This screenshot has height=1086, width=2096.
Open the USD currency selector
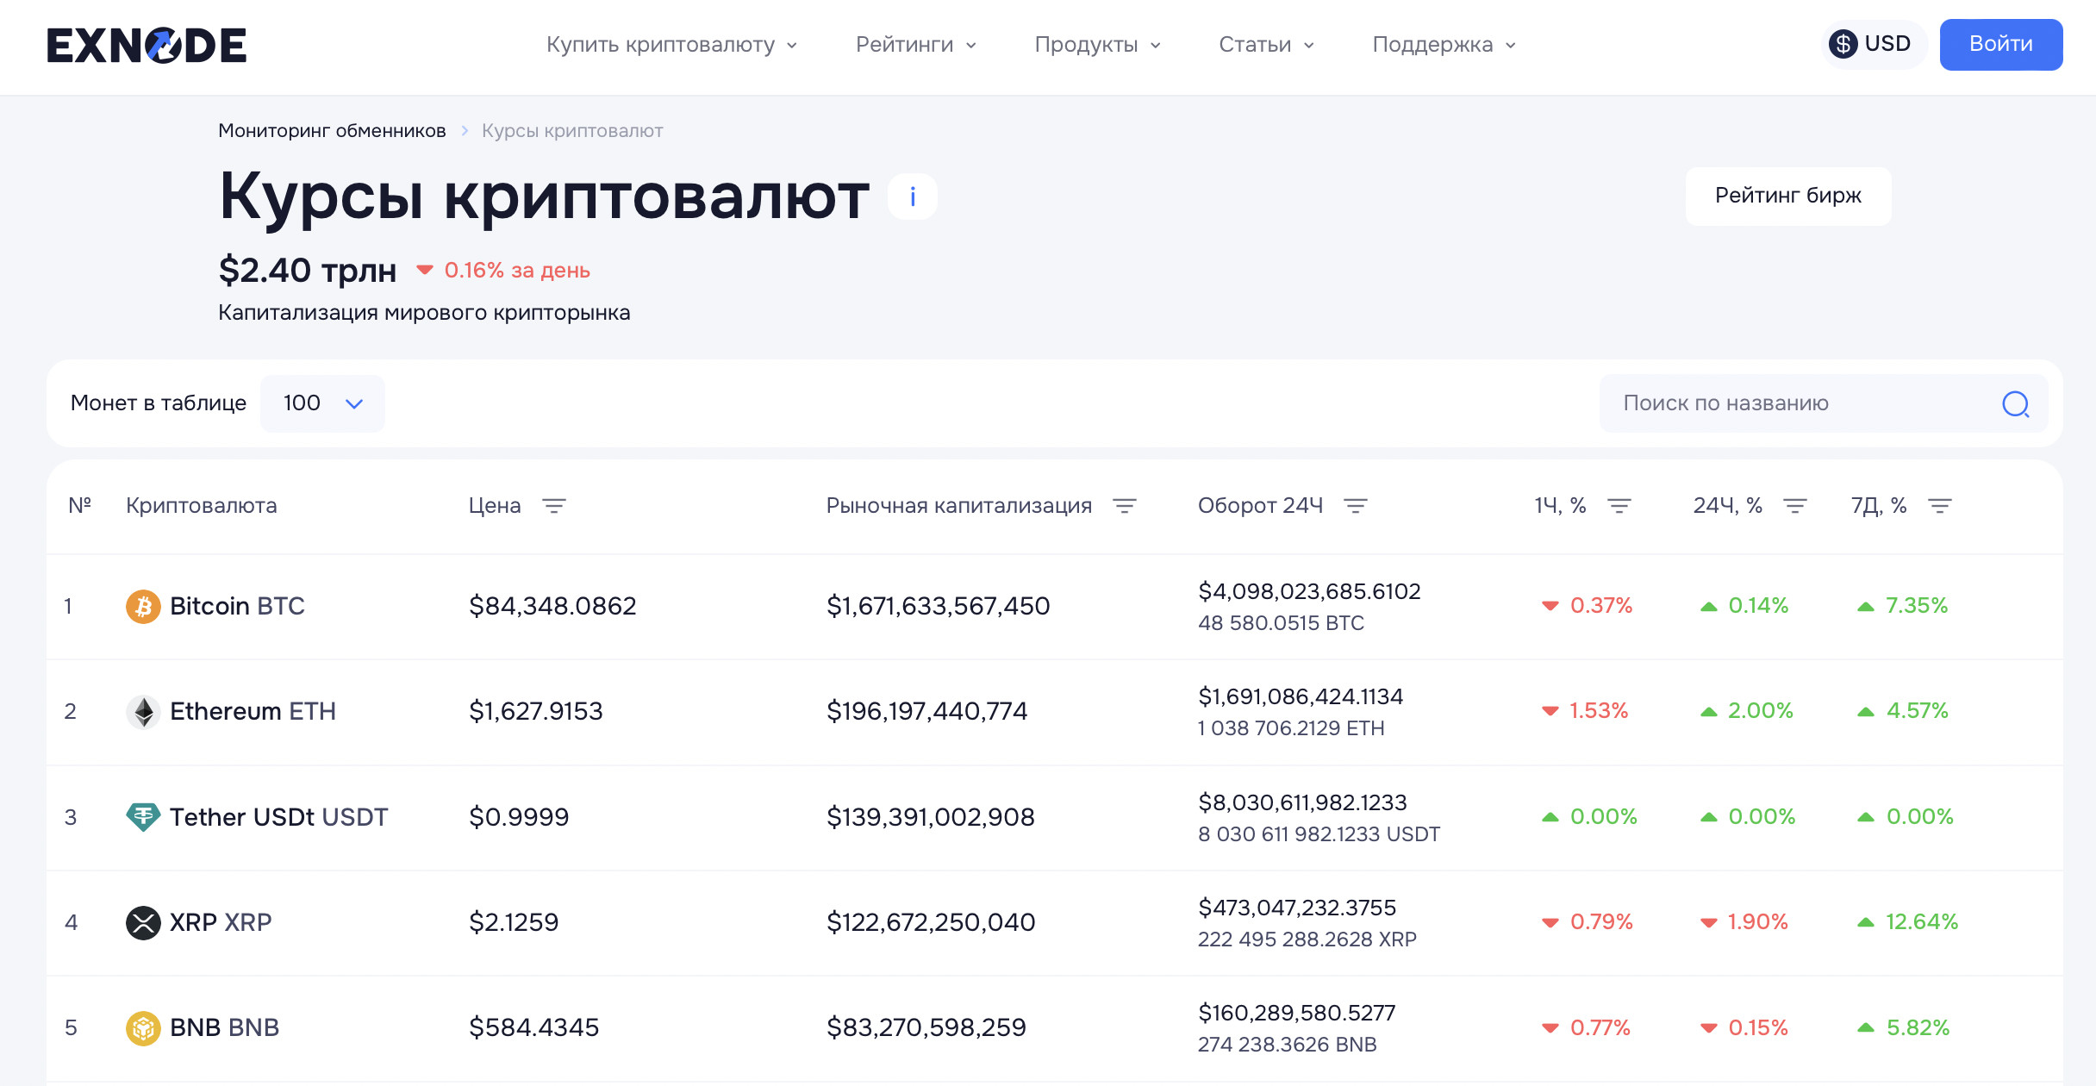pos(1871,44)
